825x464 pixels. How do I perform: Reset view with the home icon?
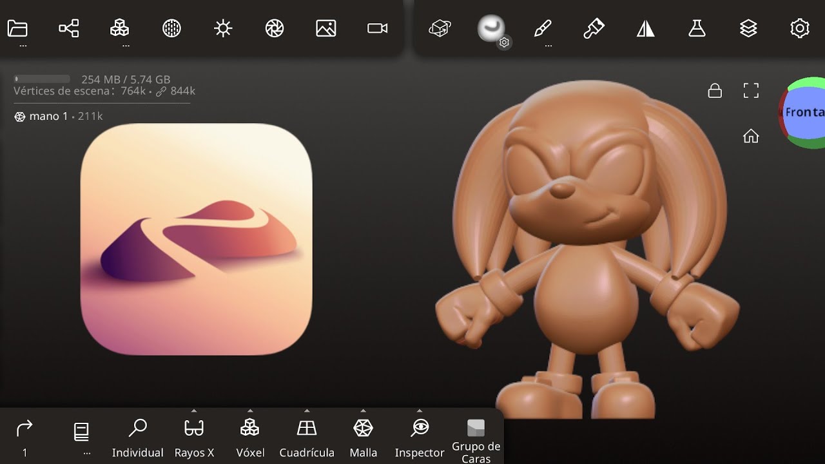click(751, 136)
